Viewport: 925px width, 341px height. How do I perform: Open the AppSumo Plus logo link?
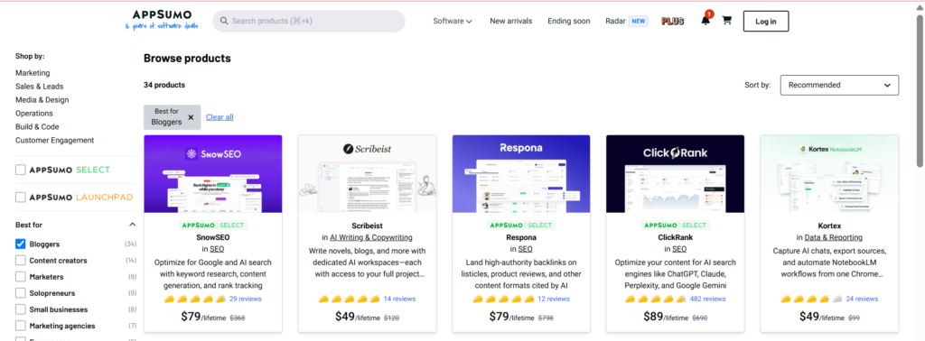pyautogui.click(x=672, y=22)
